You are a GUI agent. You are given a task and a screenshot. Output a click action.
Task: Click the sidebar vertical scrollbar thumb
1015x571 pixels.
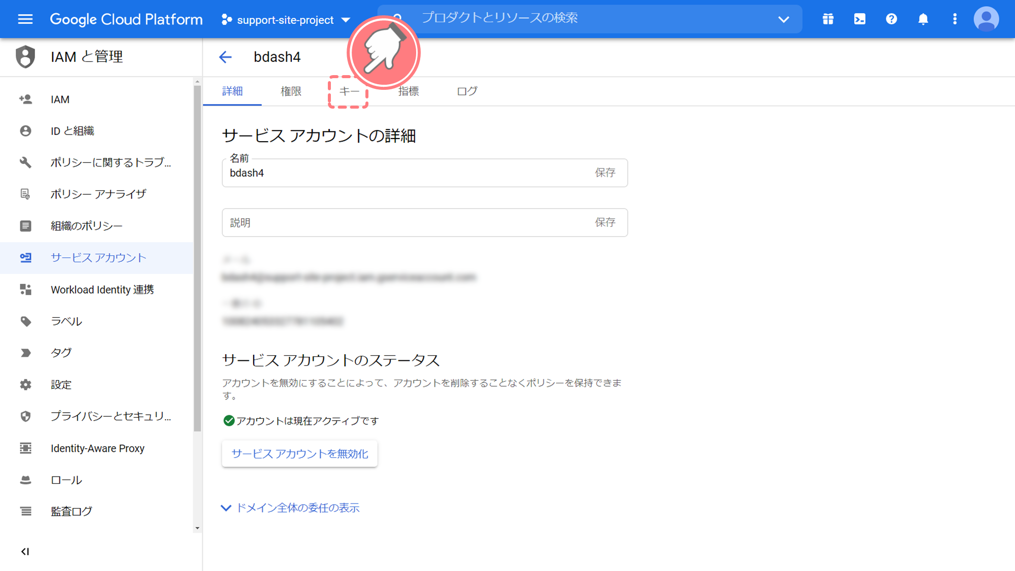tap(197, 259)
